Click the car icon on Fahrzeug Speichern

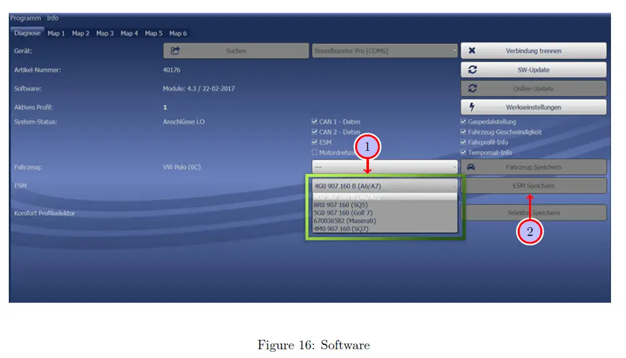pos(471,167)
